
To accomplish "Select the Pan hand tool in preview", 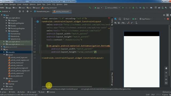I will (166, 68).
